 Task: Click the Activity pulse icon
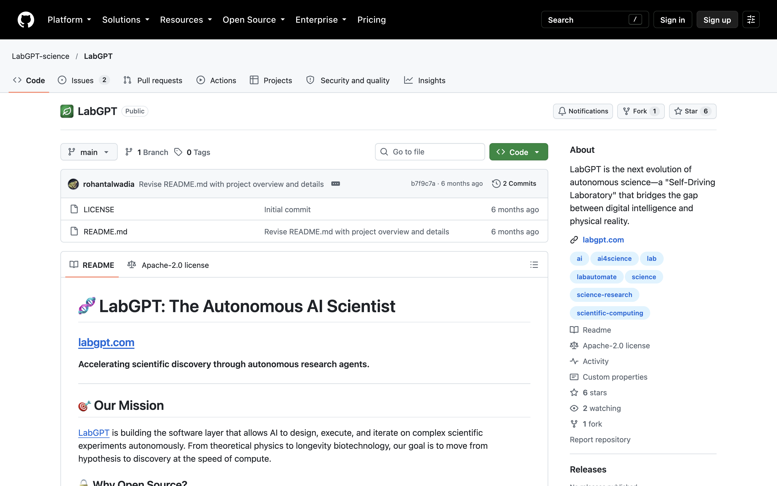[574, 361]
